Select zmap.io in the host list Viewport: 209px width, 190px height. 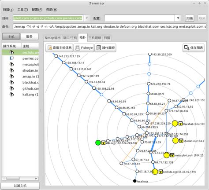20,77
